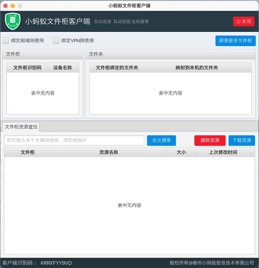Sort results by 资源名称 column header

109,152
